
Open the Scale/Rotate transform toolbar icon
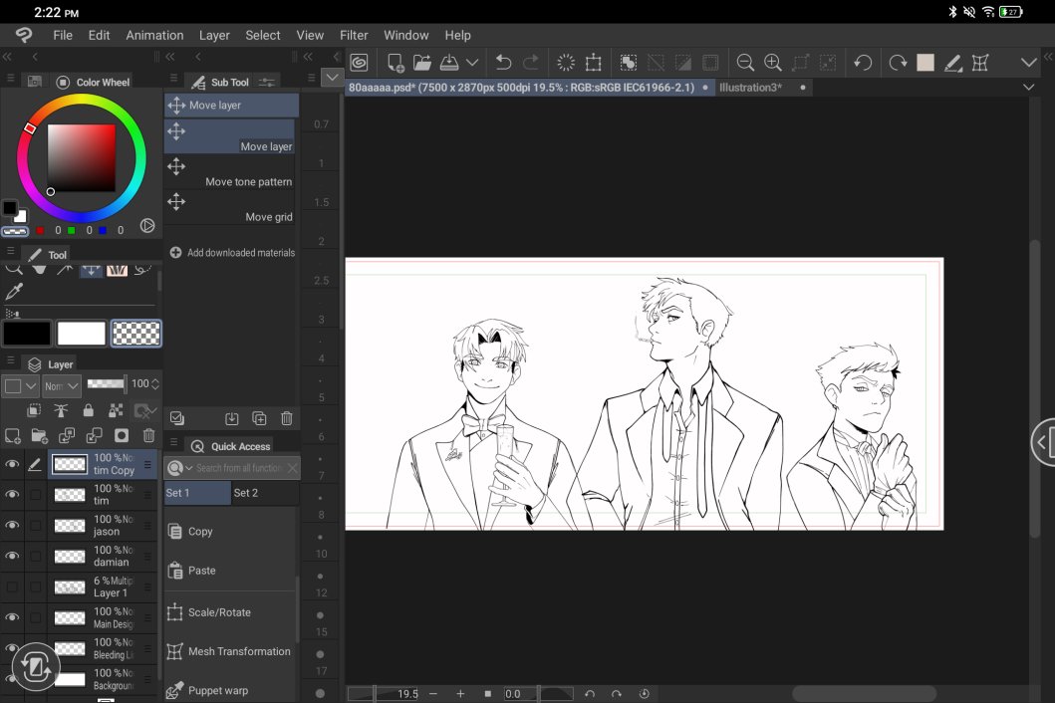[594, 63]
